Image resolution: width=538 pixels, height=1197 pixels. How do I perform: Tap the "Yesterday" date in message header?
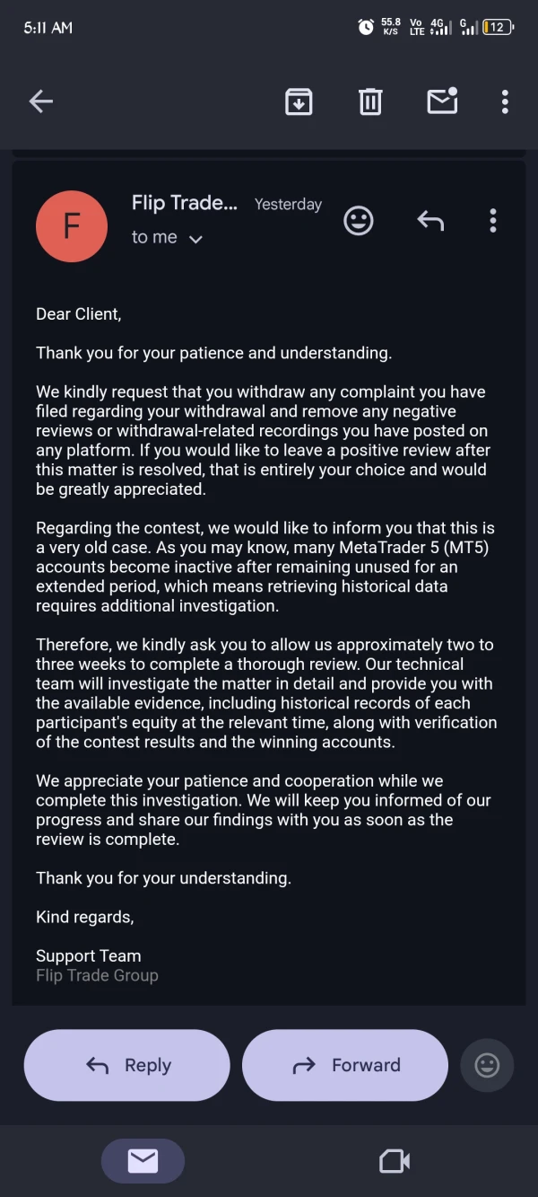coord(288,205)
